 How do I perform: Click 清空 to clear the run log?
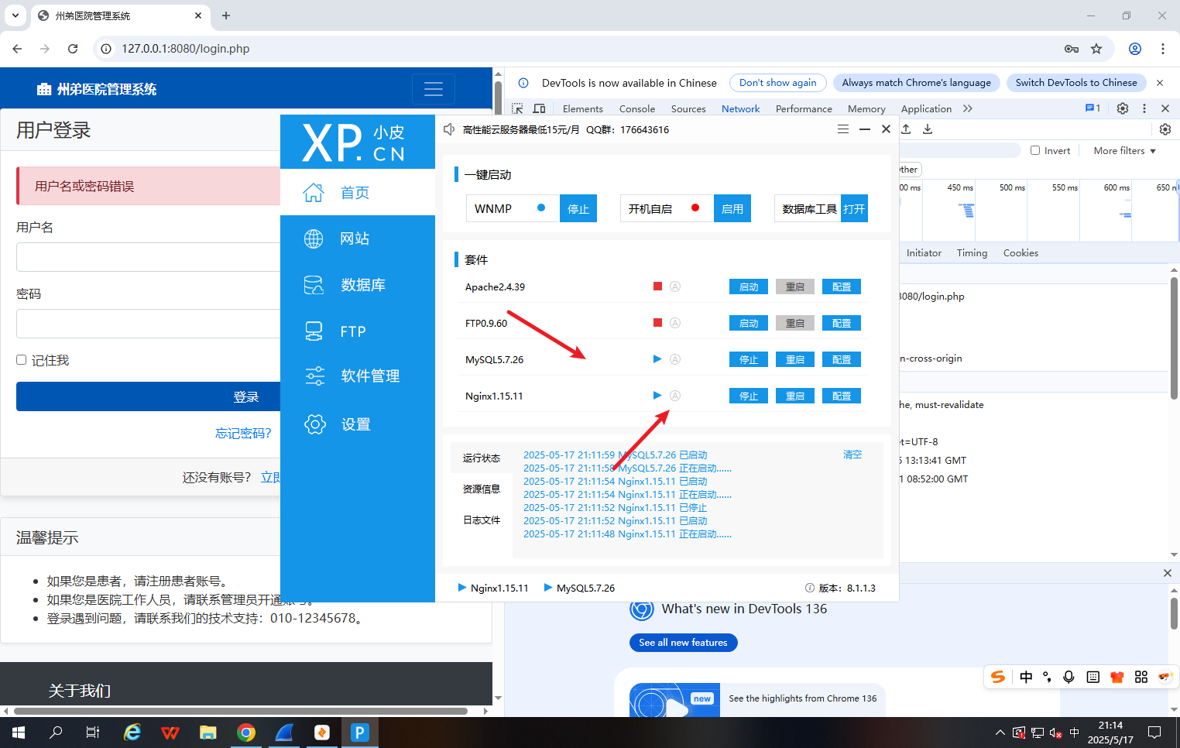852,455
